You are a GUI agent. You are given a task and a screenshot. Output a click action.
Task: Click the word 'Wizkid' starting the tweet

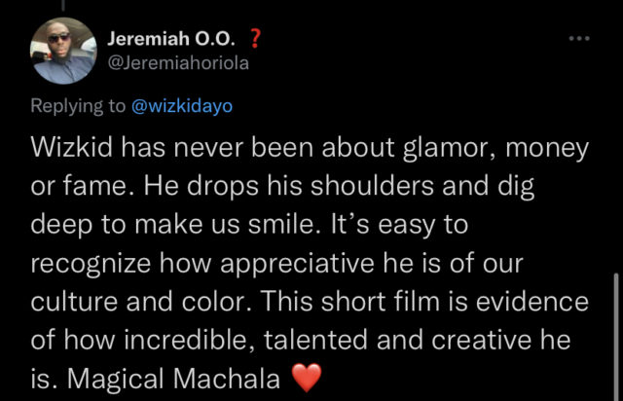coord(72,148)
